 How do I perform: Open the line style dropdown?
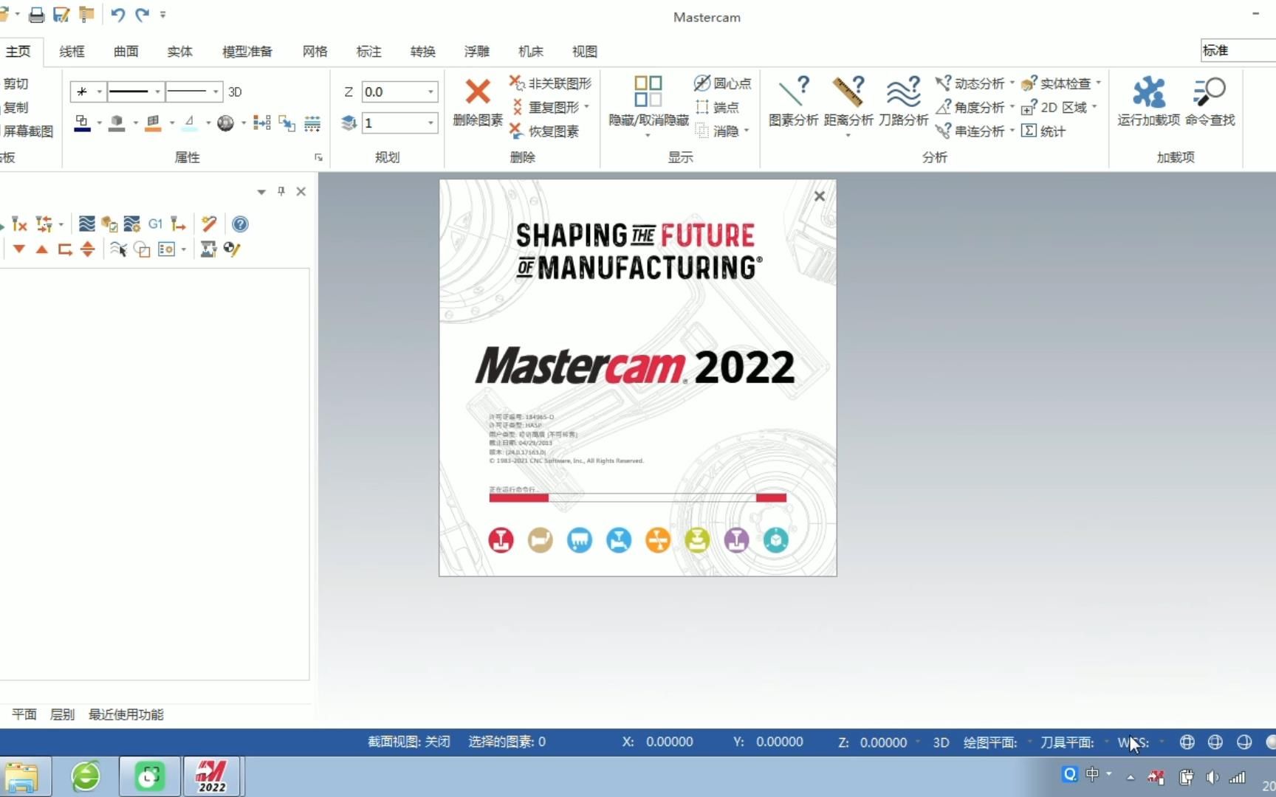(157, 92)
